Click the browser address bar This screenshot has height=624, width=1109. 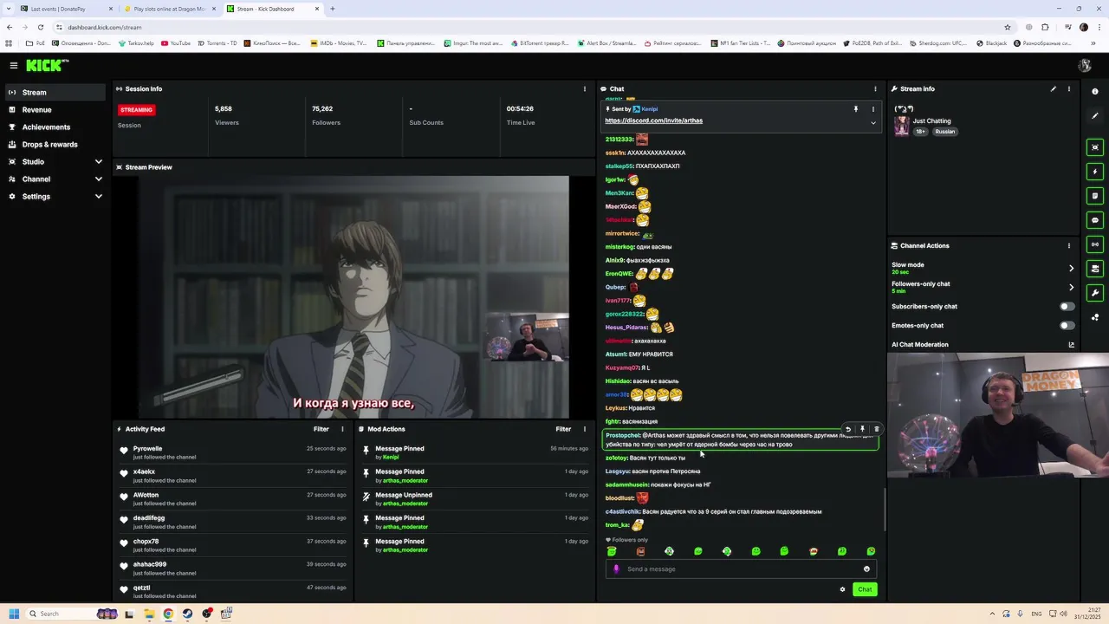pos(529,27)
